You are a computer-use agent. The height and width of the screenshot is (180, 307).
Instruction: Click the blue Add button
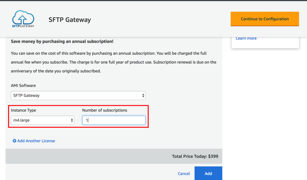(x=208, y=173)
